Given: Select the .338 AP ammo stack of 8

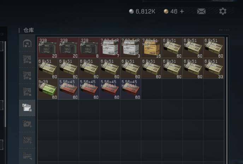Looking at the screenshot, I should [89, 48].
